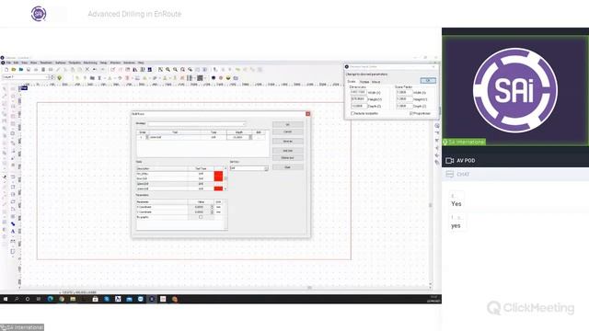Click the Windows Start button
The height and width of the screenshot is (331, 589).
6,299
